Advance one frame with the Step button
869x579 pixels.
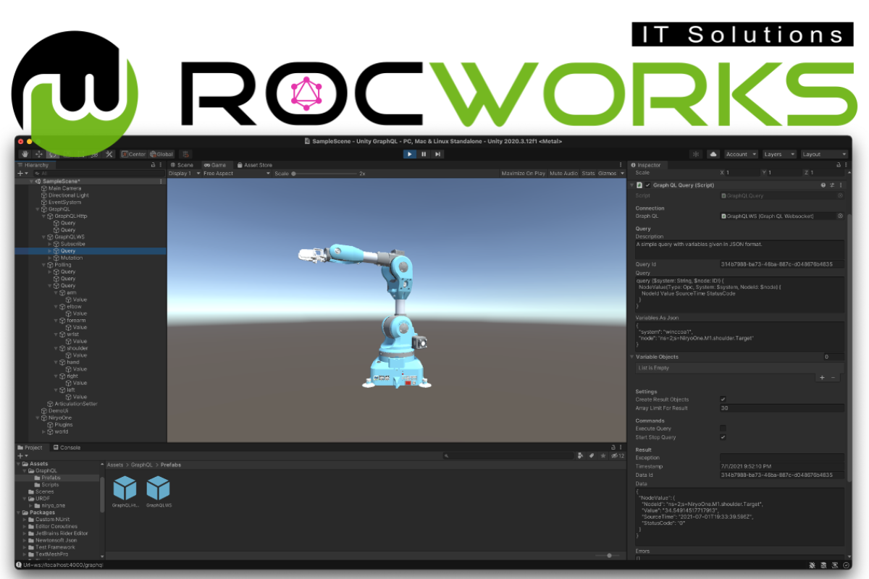point(437,154)
